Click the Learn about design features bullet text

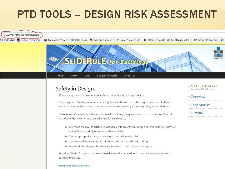pyautogui.click(x=108, y=141)
